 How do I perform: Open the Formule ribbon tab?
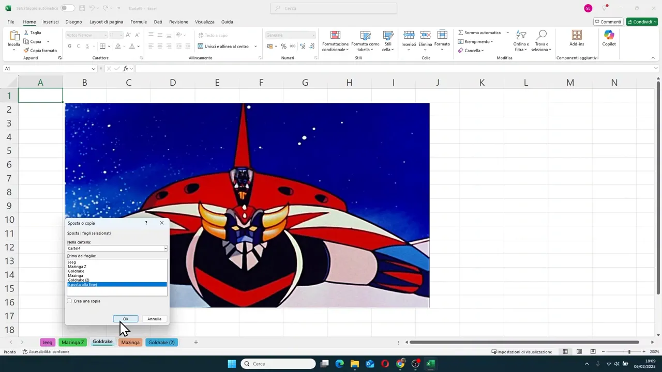coord(139,22)
